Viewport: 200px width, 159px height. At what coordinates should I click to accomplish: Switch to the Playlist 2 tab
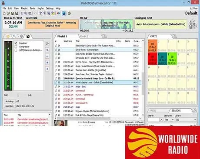point(84,36)
